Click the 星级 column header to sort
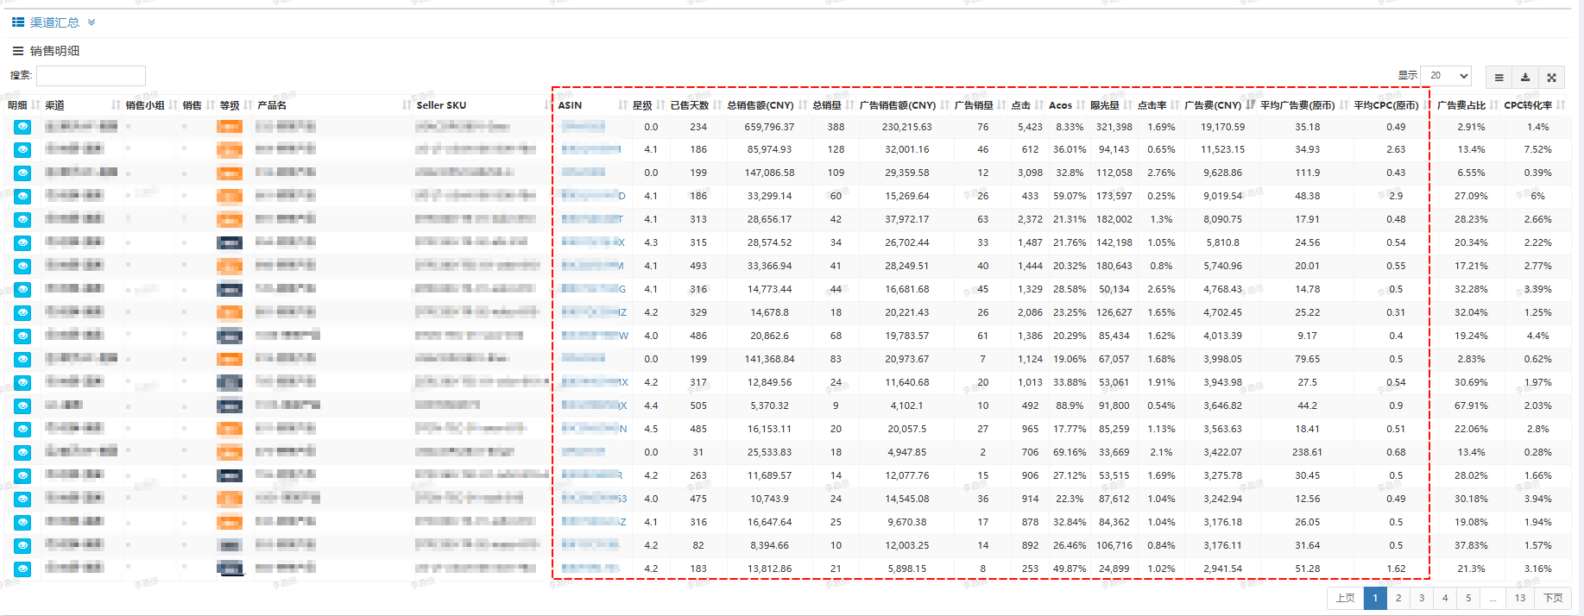1584x616 pixels. click(x=642, y=105)
